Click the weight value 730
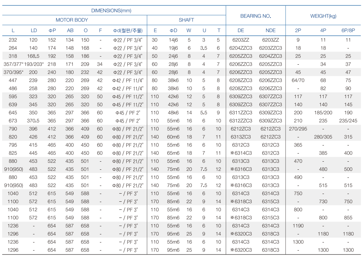The width and height of the screenshot is (364, 259). (x=323, y=201)
